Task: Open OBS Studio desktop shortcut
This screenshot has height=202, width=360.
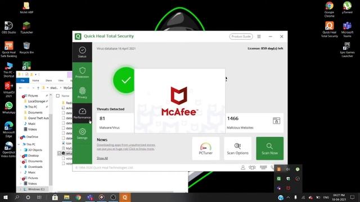Action: (x=9, y=27)
